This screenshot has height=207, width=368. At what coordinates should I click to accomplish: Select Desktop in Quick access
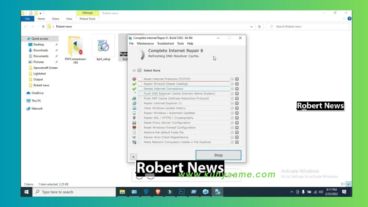[39, 45]
